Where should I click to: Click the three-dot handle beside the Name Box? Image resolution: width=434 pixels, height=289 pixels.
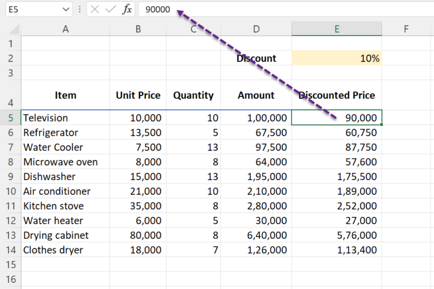pyautogui.click(x=80, y=10)
